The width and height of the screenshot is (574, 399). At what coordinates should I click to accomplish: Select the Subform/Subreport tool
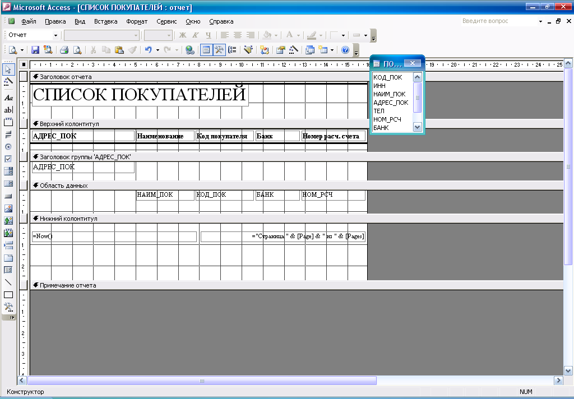8,270
